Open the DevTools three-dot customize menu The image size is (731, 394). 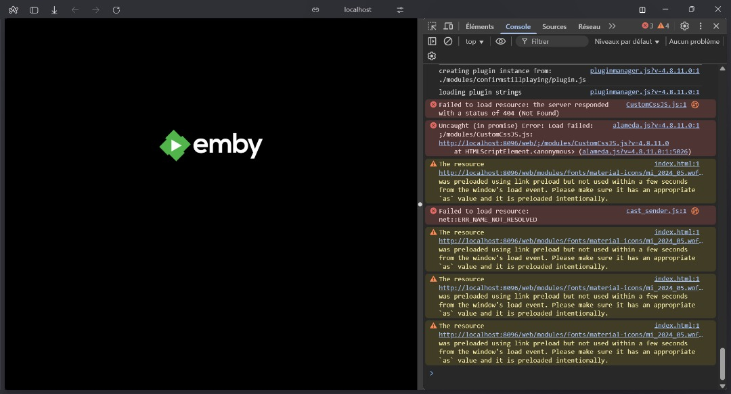(x=701, y=26)
